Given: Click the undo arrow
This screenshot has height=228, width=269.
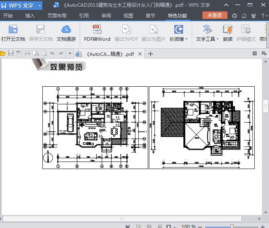Looking at the screenshot, I should coord(52,53).
